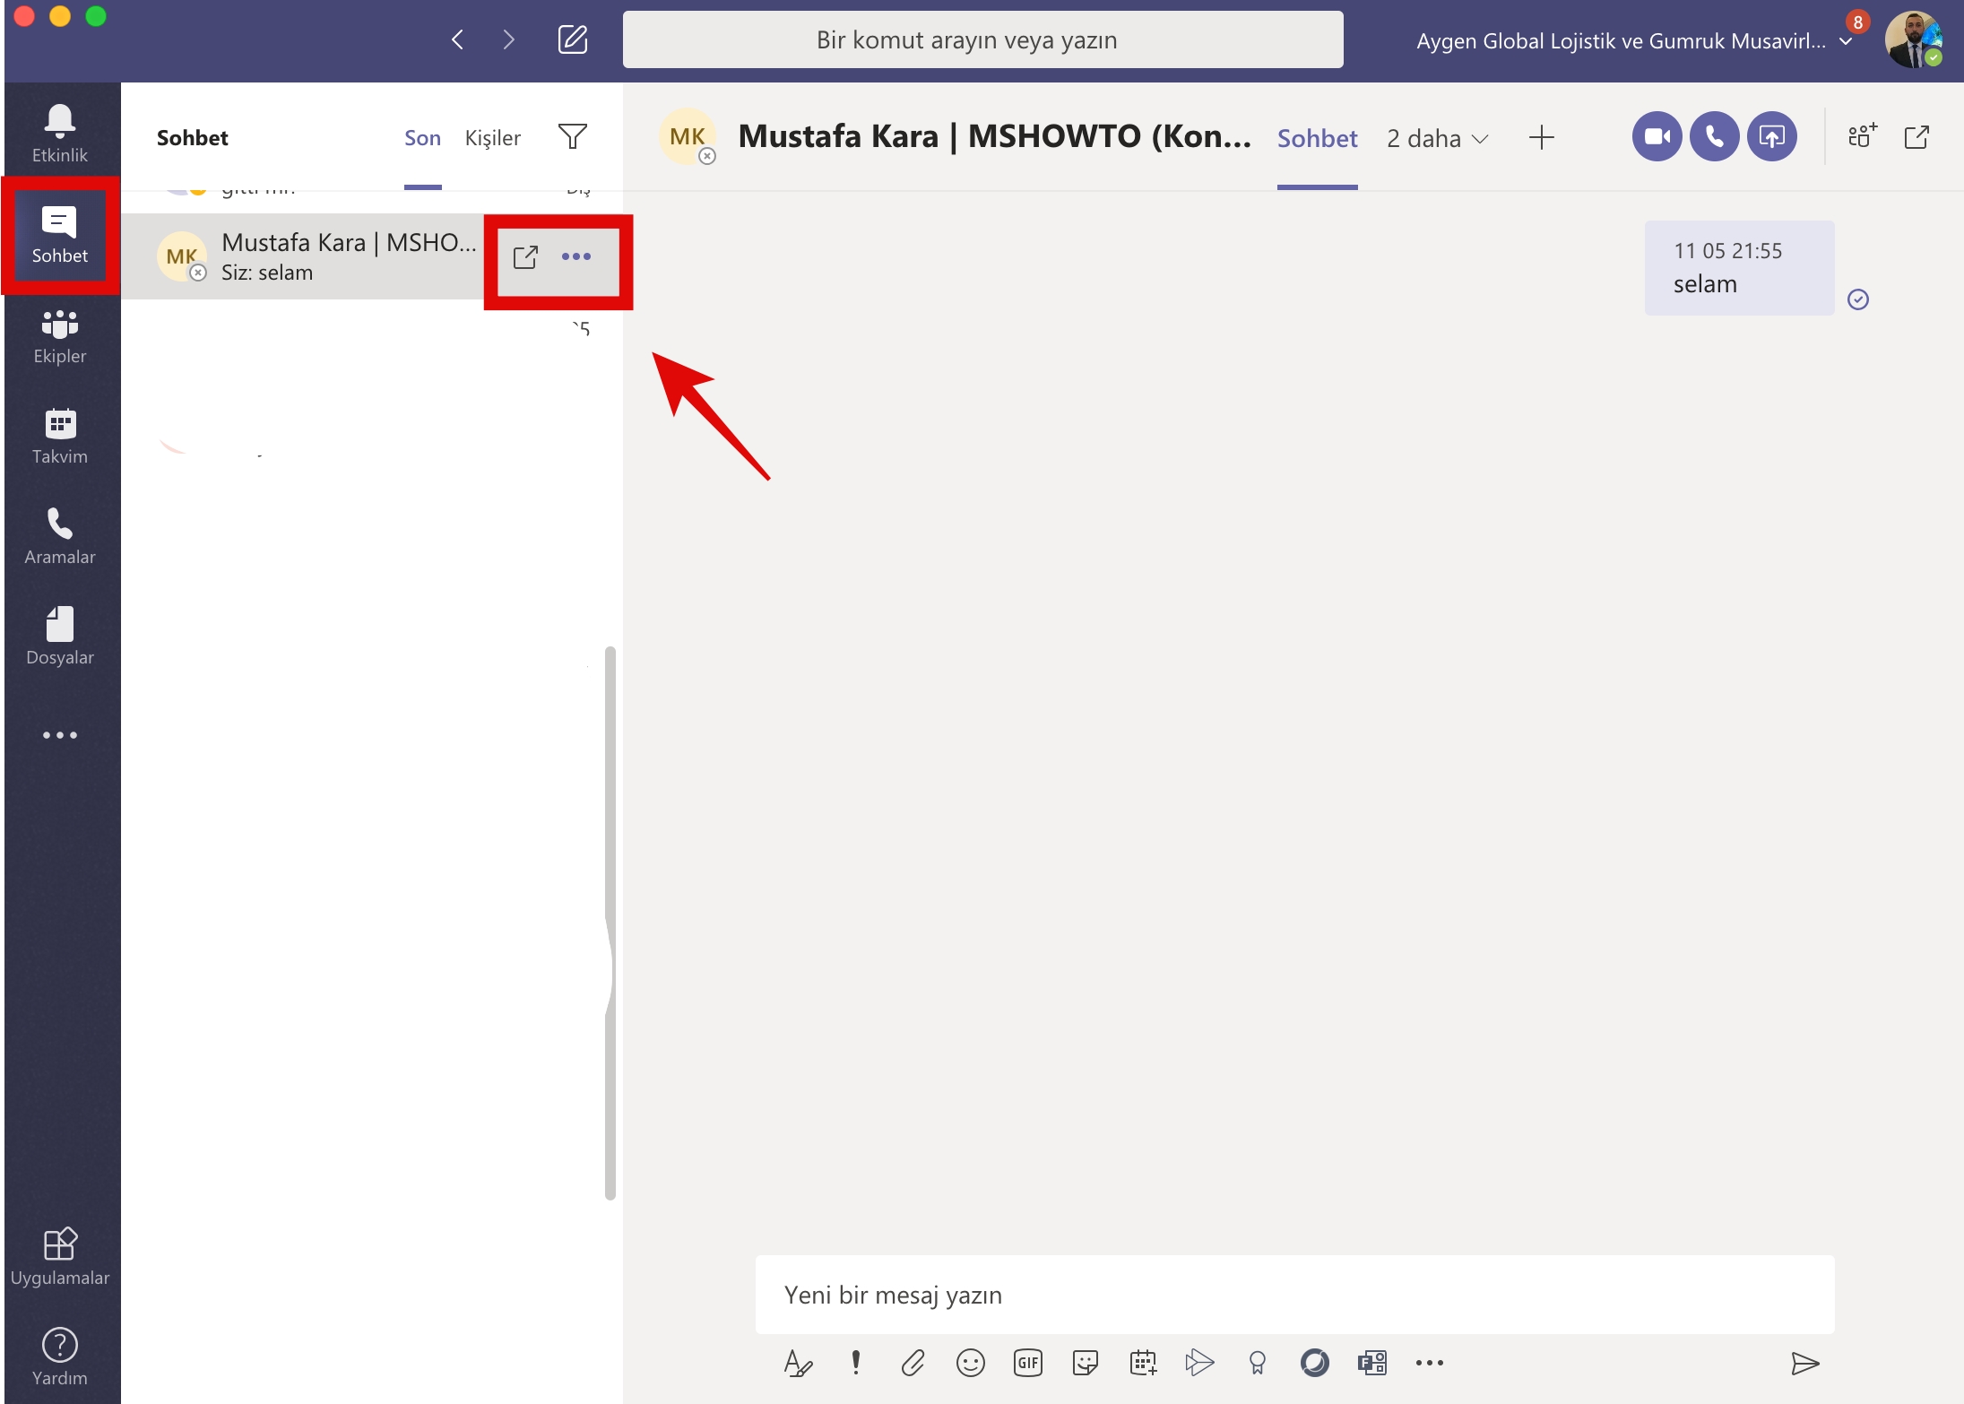Pop out Mustafa Kara chat from list
This screenshot has height=1404, width=1964.
(525, 257)
